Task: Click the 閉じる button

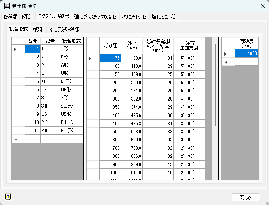Action: 245,197
